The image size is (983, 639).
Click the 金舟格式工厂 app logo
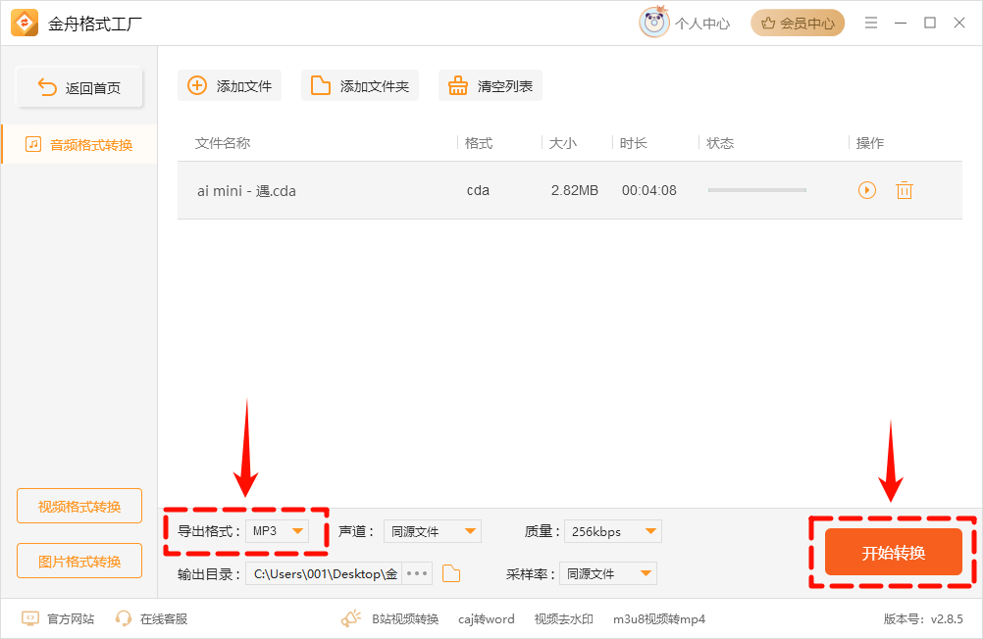25,24
